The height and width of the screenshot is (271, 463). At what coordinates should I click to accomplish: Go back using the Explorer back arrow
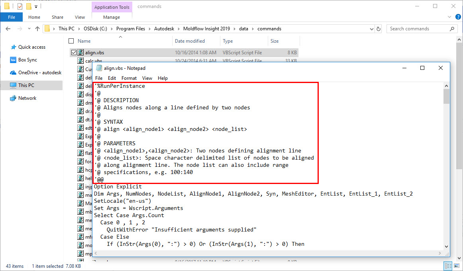pos(8,29)
